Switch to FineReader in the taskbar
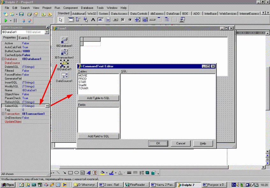 click(x=137, y=185)
